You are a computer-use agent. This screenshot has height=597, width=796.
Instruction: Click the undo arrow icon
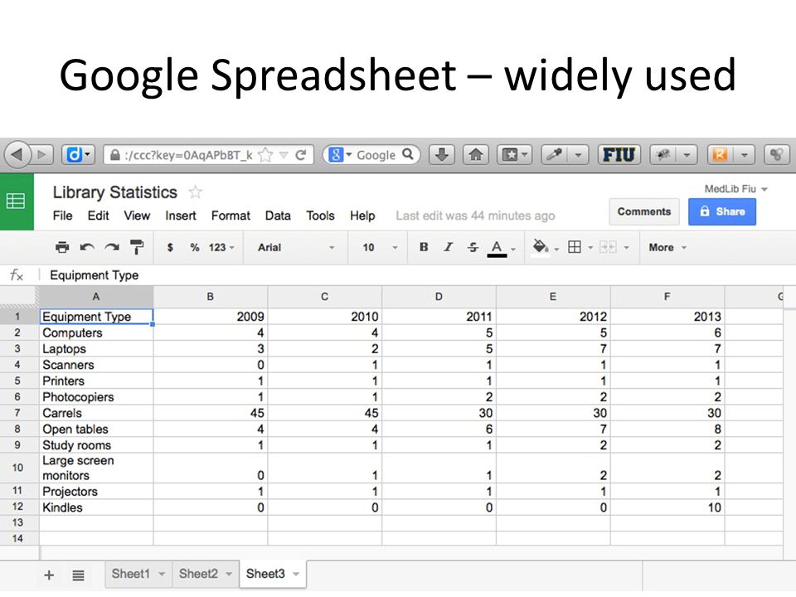tap(87, 247)
